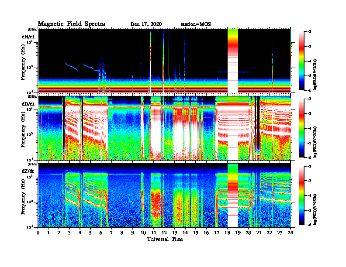Click hour 14 on the Universal Time axis
The width and height of the screenshot is (346, 267).
point(185,233)
